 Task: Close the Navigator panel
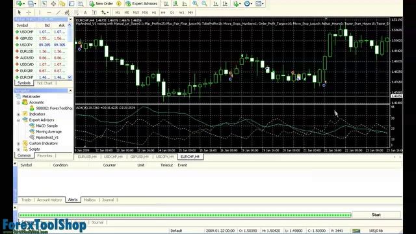coord(70,90)
